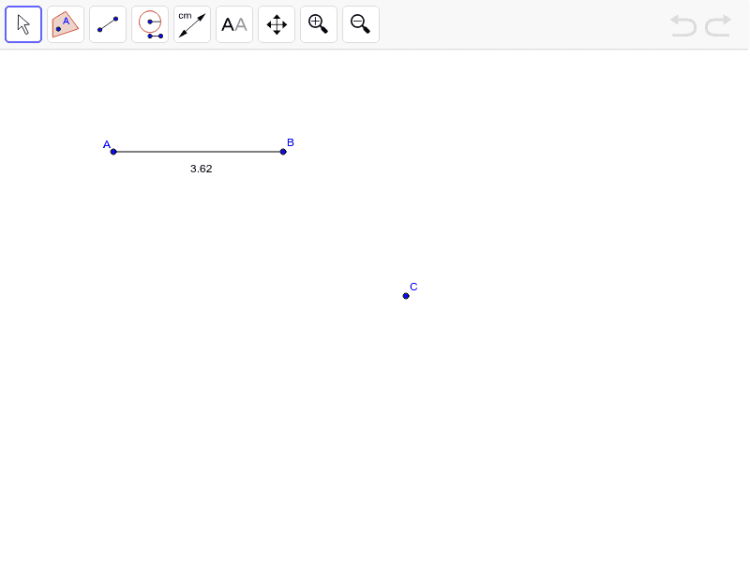Select the Move arrow tool

tap(23, 24)
